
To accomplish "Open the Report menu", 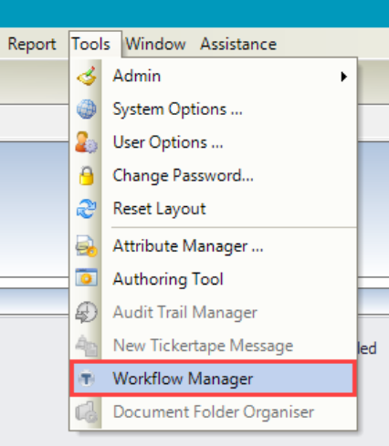I will 32,44.
